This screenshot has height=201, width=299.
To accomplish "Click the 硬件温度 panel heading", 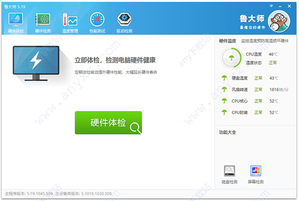I will [x=228, y=41].
